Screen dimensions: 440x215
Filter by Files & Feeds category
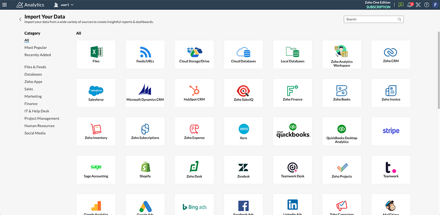[35, 67]
